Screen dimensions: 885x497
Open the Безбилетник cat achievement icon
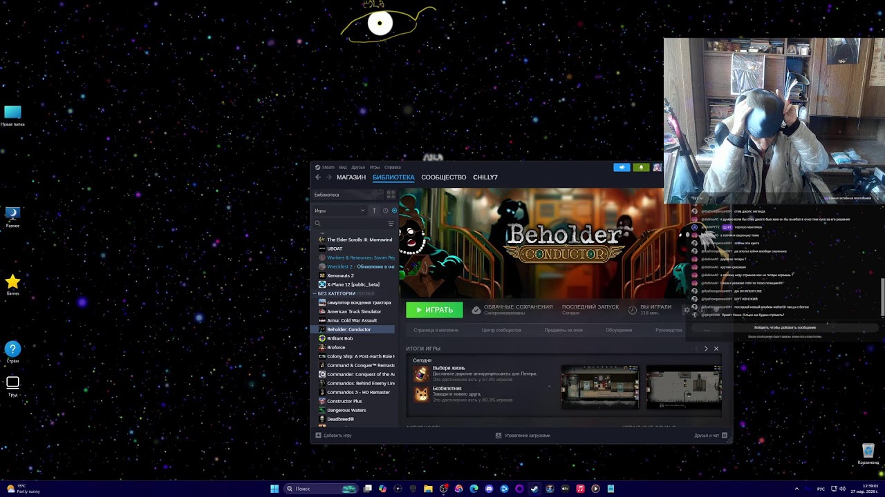point(421,394)
